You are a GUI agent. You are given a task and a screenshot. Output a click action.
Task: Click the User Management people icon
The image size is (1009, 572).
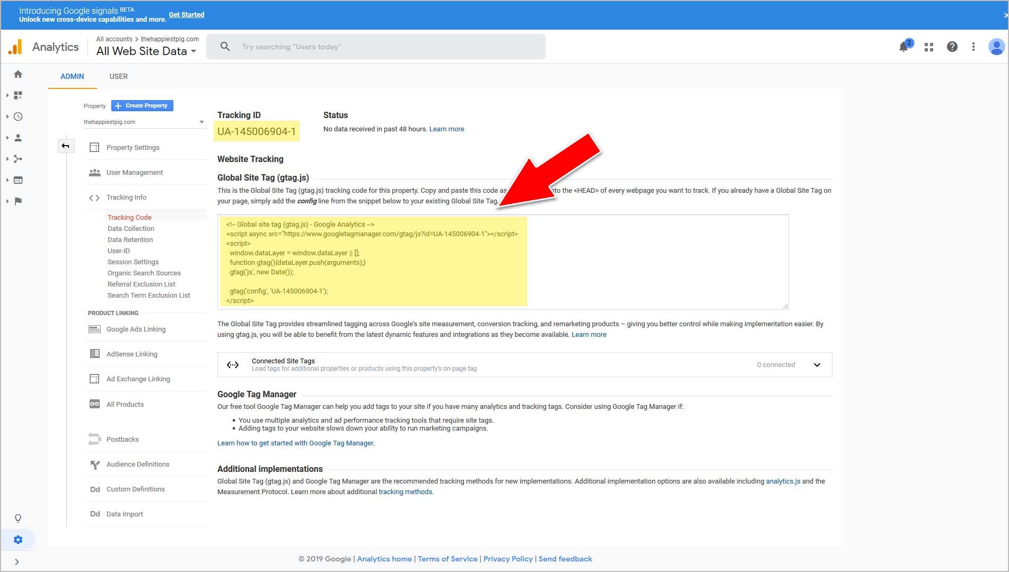(x=94, y=173)
